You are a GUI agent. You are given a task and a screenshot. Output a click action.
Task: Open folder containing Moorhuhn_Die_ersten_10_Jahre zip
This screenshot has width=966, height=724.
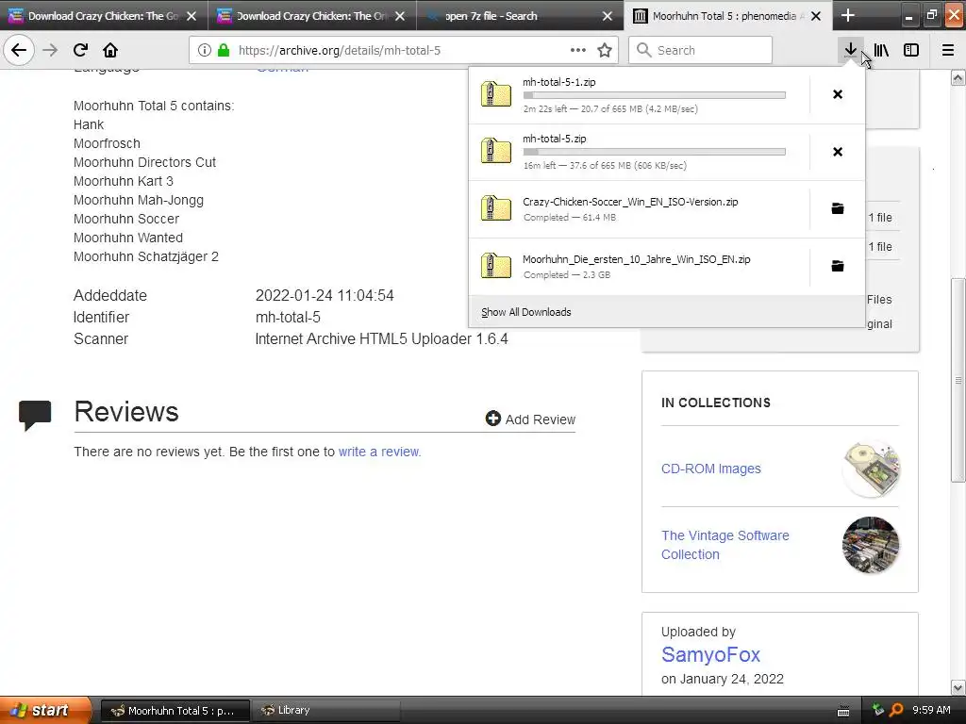click(838, 266)
